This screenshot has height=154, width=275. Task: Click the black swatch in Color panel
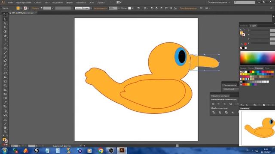pos(244,48)
